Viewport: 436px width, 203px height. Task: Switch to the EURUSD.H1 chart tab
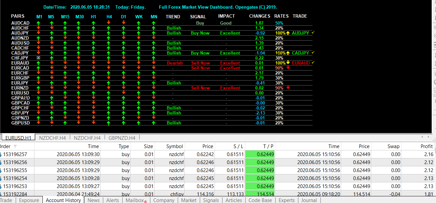18,138
